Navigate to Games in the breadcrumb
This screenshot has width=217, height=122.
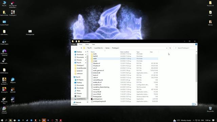point(107,48)
